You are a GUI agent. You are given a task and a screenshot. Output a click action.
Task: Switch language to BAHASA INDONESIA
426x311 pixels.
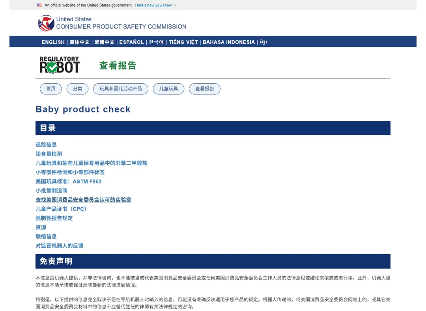pos(229,42)
